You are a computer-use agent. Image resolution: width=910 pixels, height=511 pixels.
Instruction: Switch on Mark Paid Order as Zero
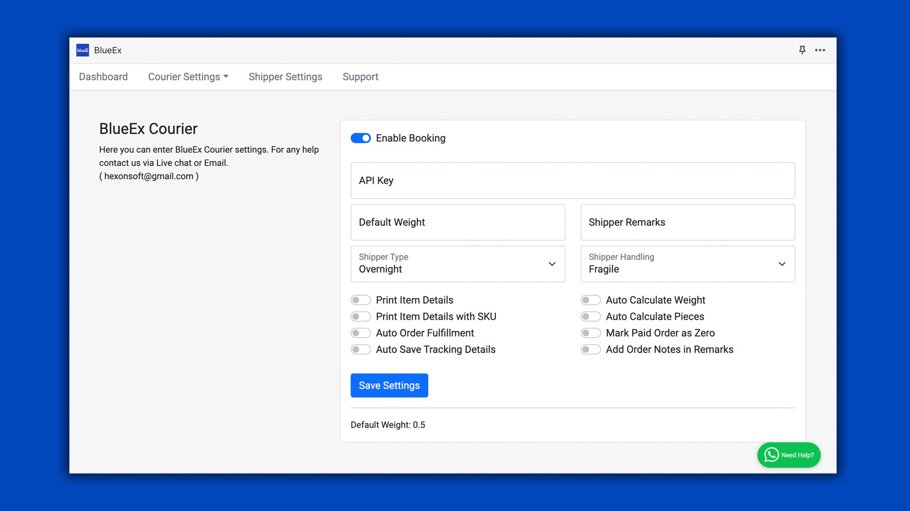(x=590, y=333)
